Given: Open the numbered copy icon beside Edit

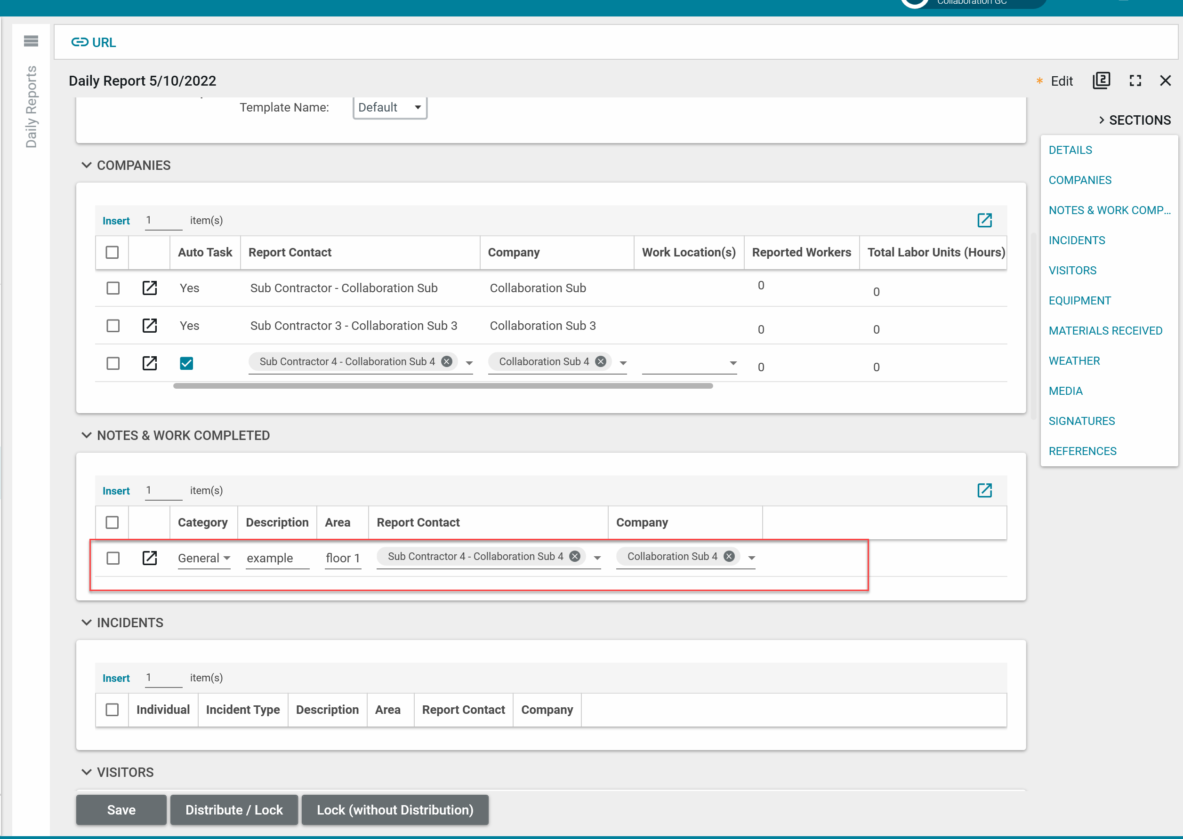Looking at the screenshot, I should pyautogui.click(x=1101, y=80).
